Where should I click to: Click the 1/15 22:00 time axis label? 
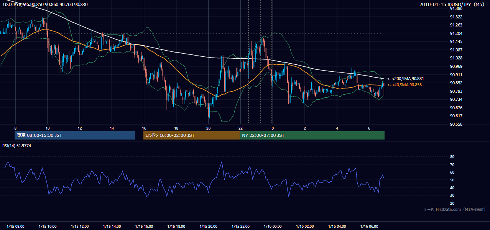point(240,226)
